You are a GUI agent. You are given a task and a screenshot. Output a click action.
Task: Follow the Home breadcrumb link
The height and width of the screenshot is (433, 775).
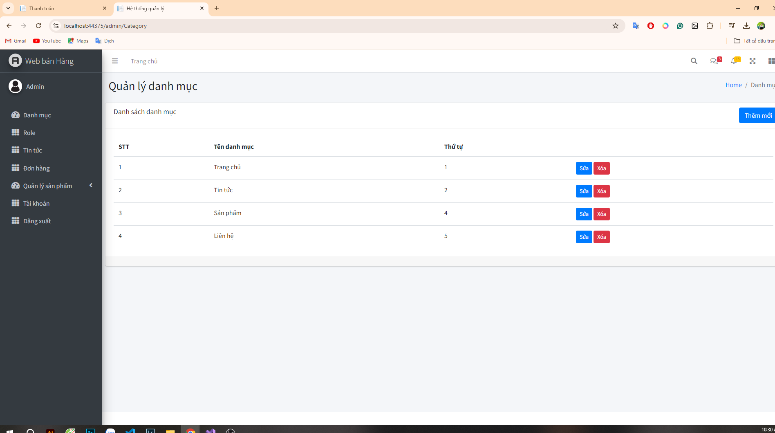pos(733,85)
